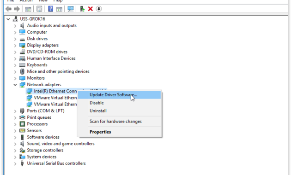Viewport: 291px width, 175px height.
Task: Collapse the Network adapters category
Action: (15, 85)
